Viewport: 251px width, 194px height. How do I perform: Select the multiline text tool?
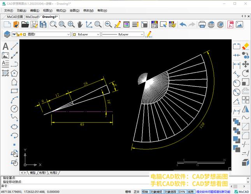[x=5, y=64]
